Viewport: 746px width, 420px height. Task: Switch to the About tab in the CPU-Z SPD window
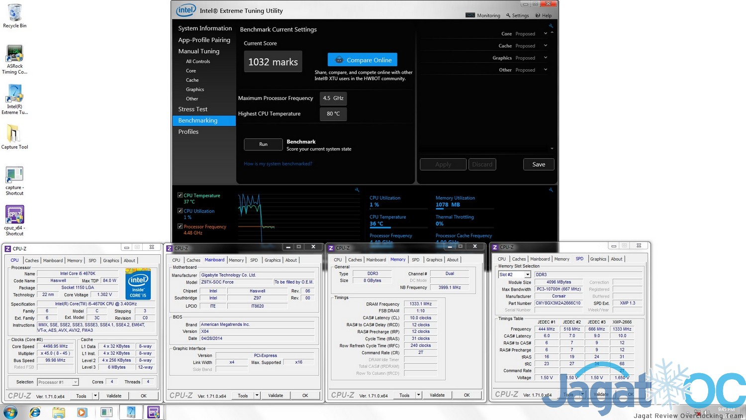click(617, 259)
